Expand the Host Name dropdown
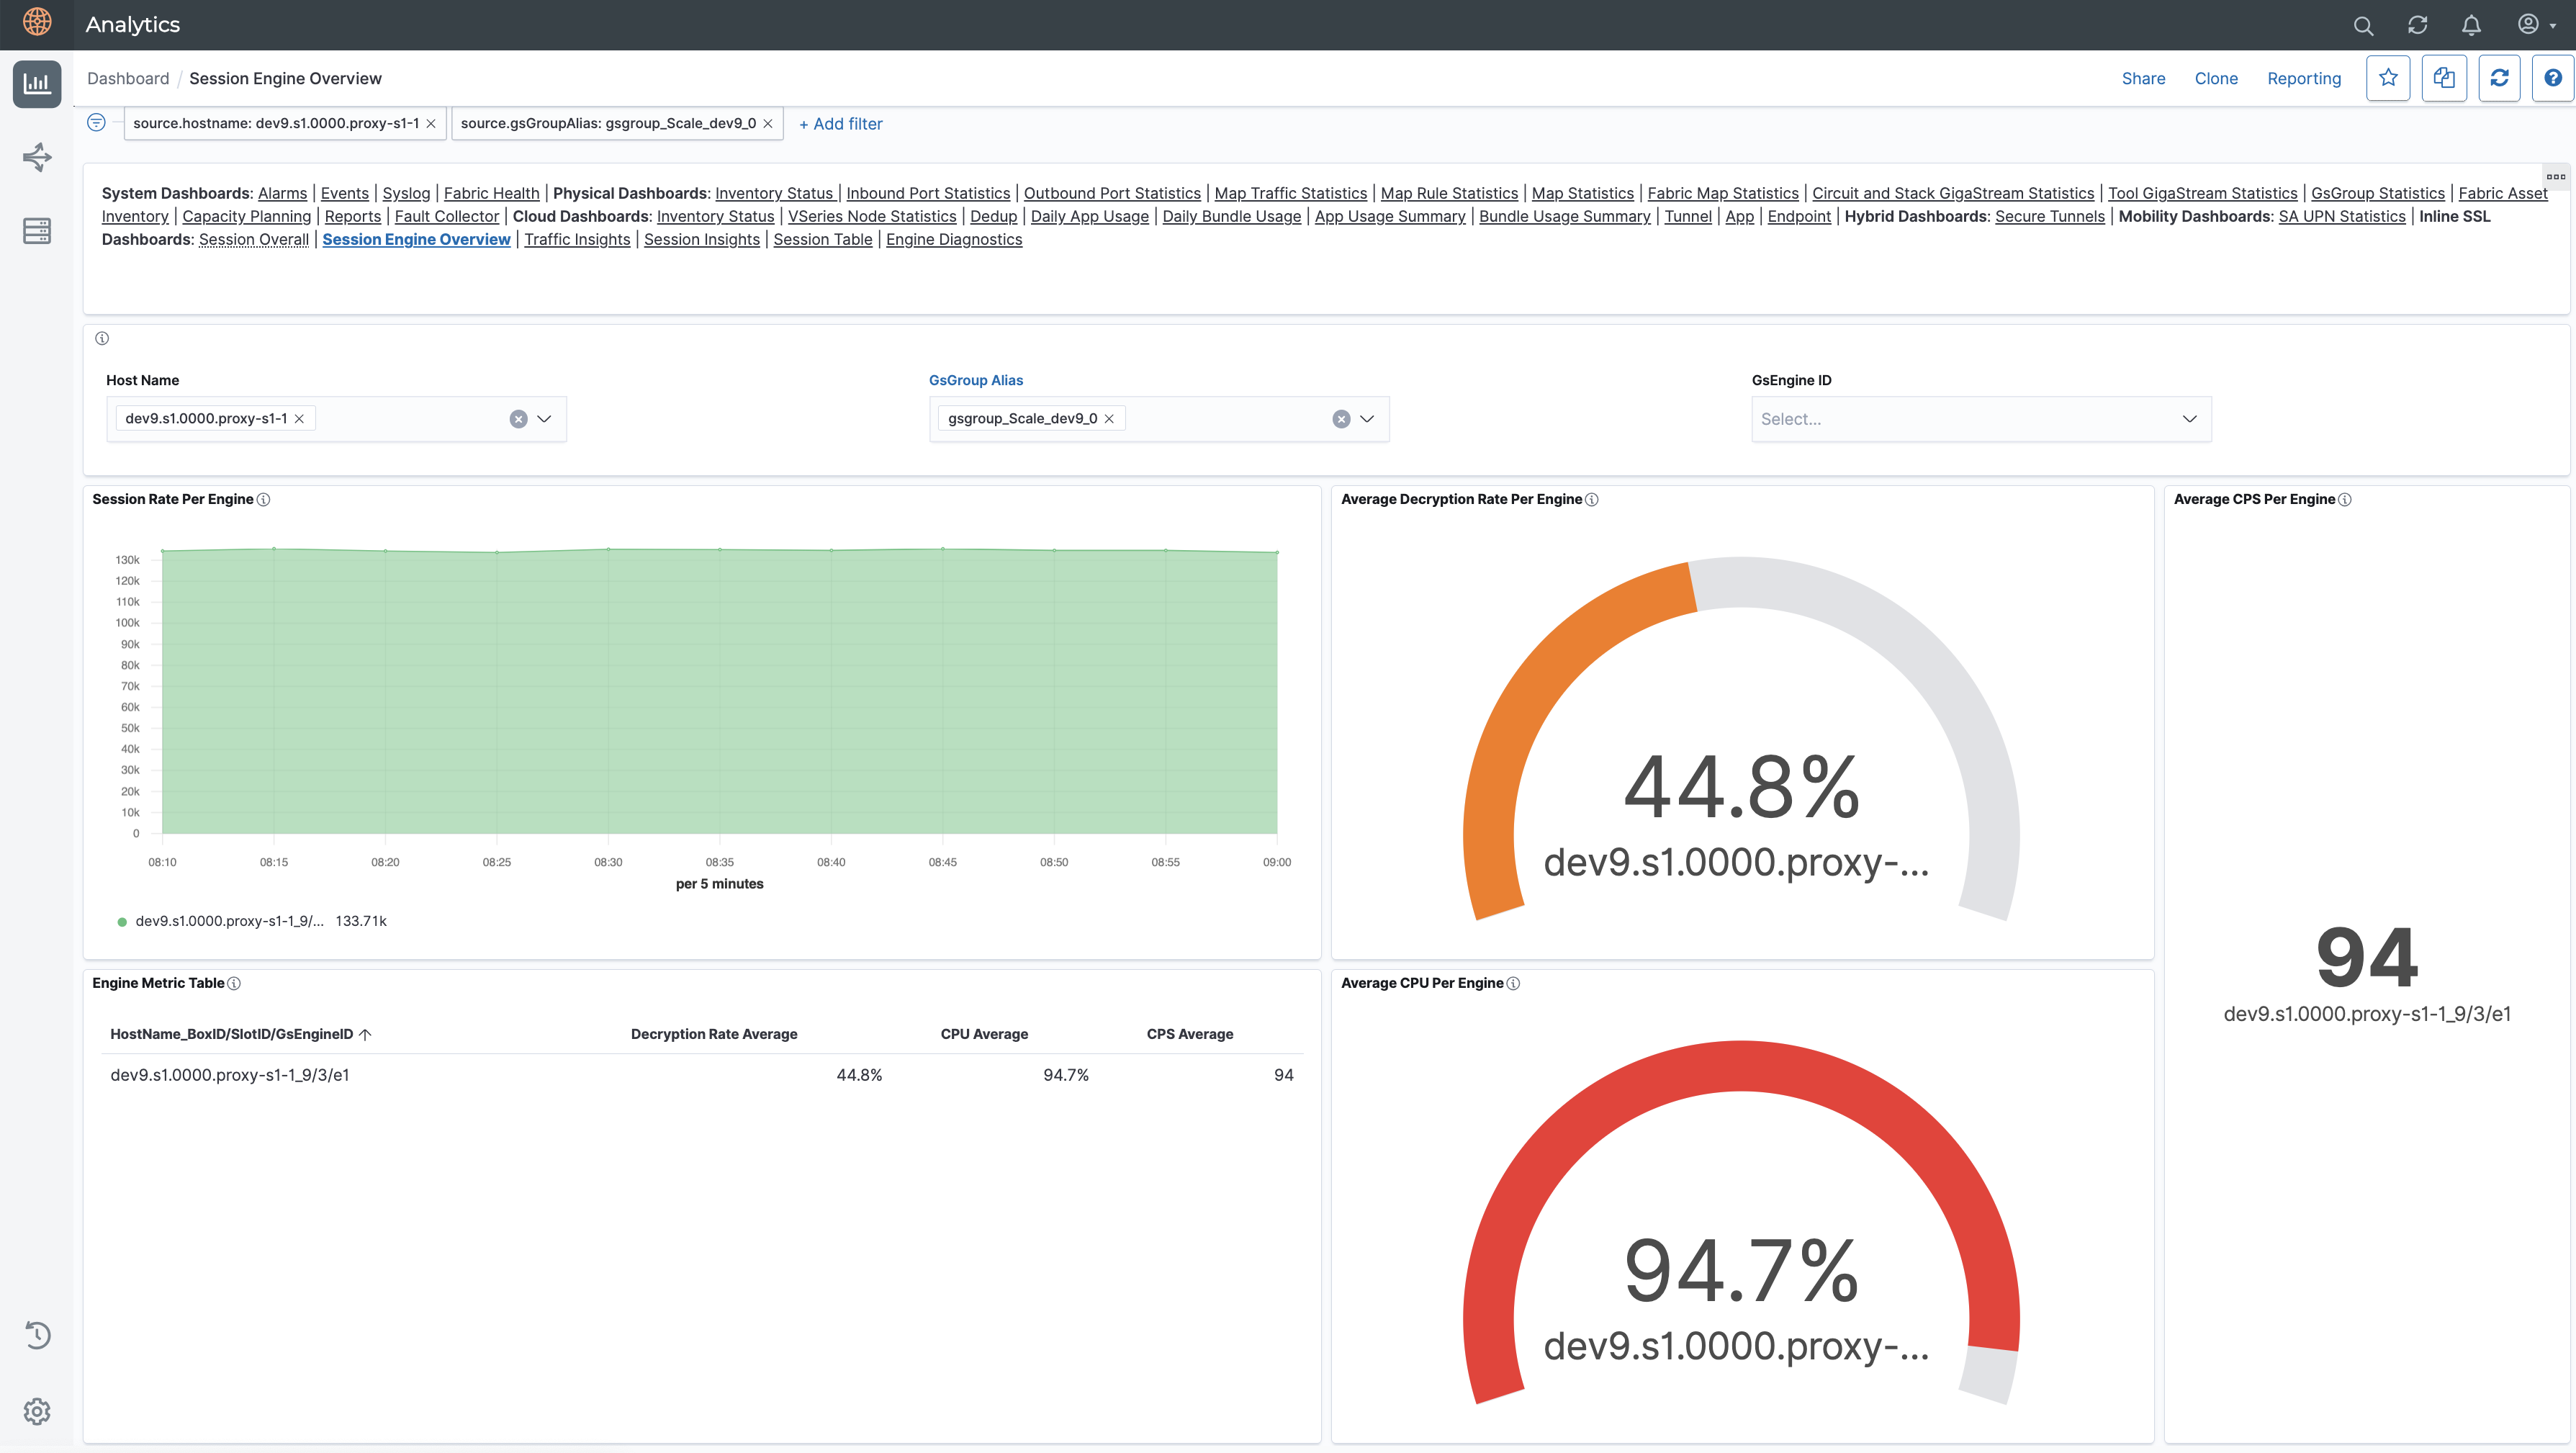 click(544, 419)
